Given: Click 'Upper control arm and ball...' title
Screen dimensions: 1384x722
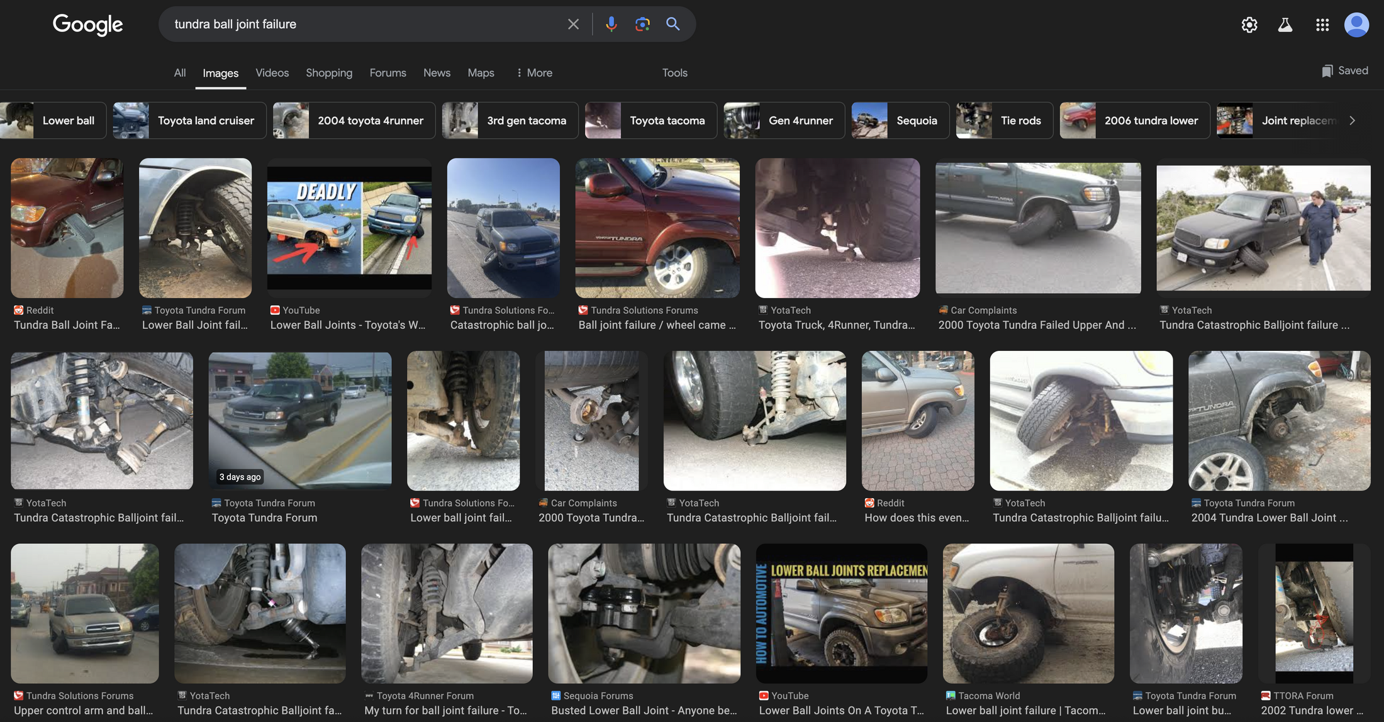Looking at the screenshot, I should tap(84, 711).
